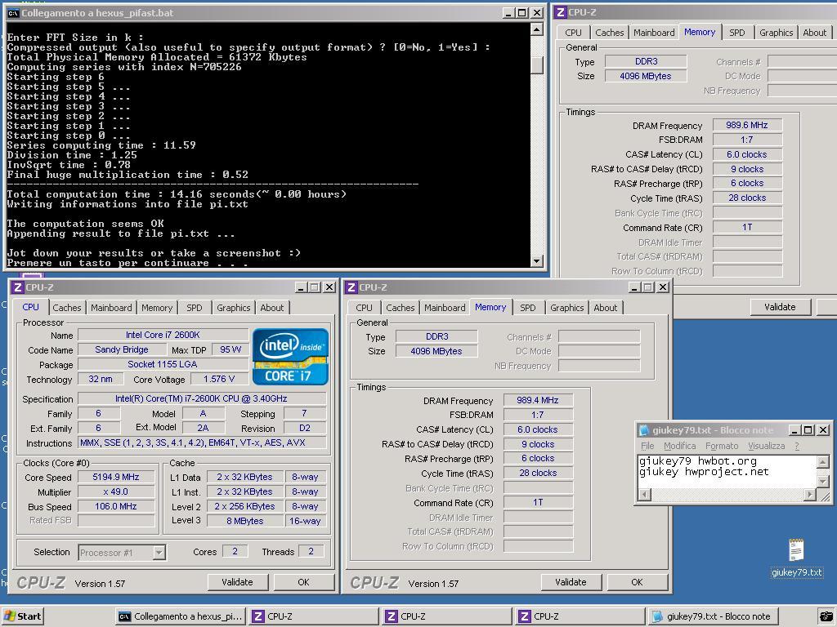
Task: Activate the first CPU-Z taskbar button
Action: tap(313, 616)
